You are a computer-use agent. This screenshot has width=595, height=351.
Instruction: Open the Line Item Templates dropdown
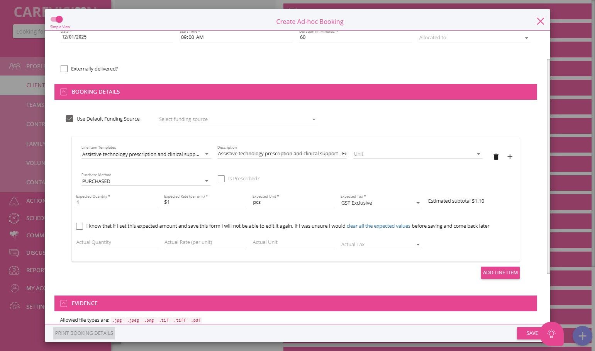(146, 154)
